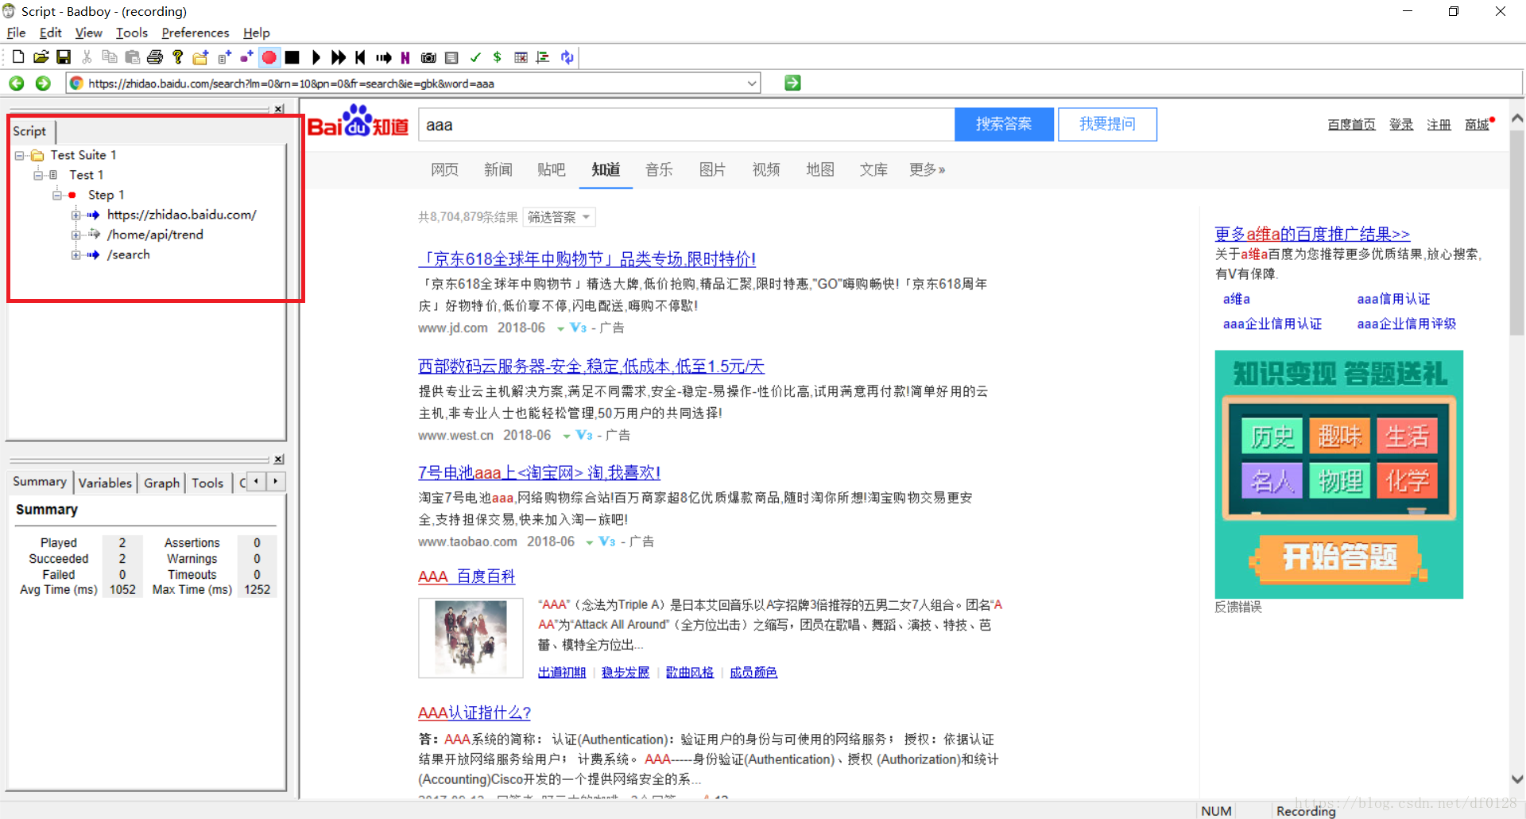Expand the /home/api/trend request node

click(76, 235)
